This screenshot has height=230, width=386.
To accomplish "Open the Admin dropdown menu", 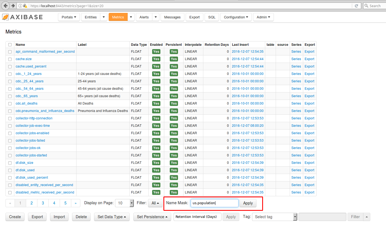I will pyautogui.click(x=263, y=17).
